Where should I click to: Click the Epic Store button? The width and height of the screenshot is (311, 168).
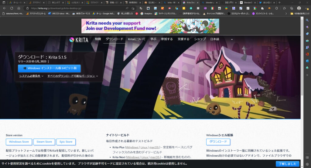[66, 142]
